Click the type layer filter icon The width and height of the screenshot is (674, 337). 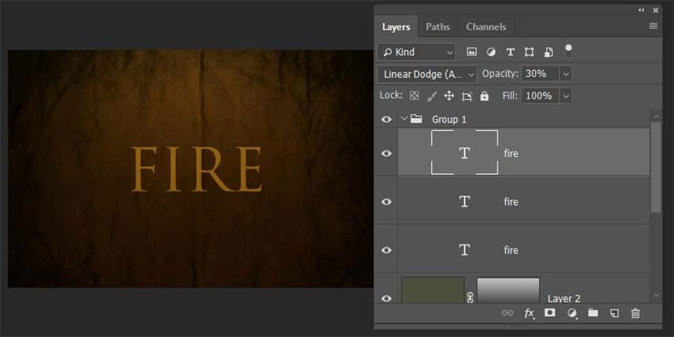[x=510, y=52]
